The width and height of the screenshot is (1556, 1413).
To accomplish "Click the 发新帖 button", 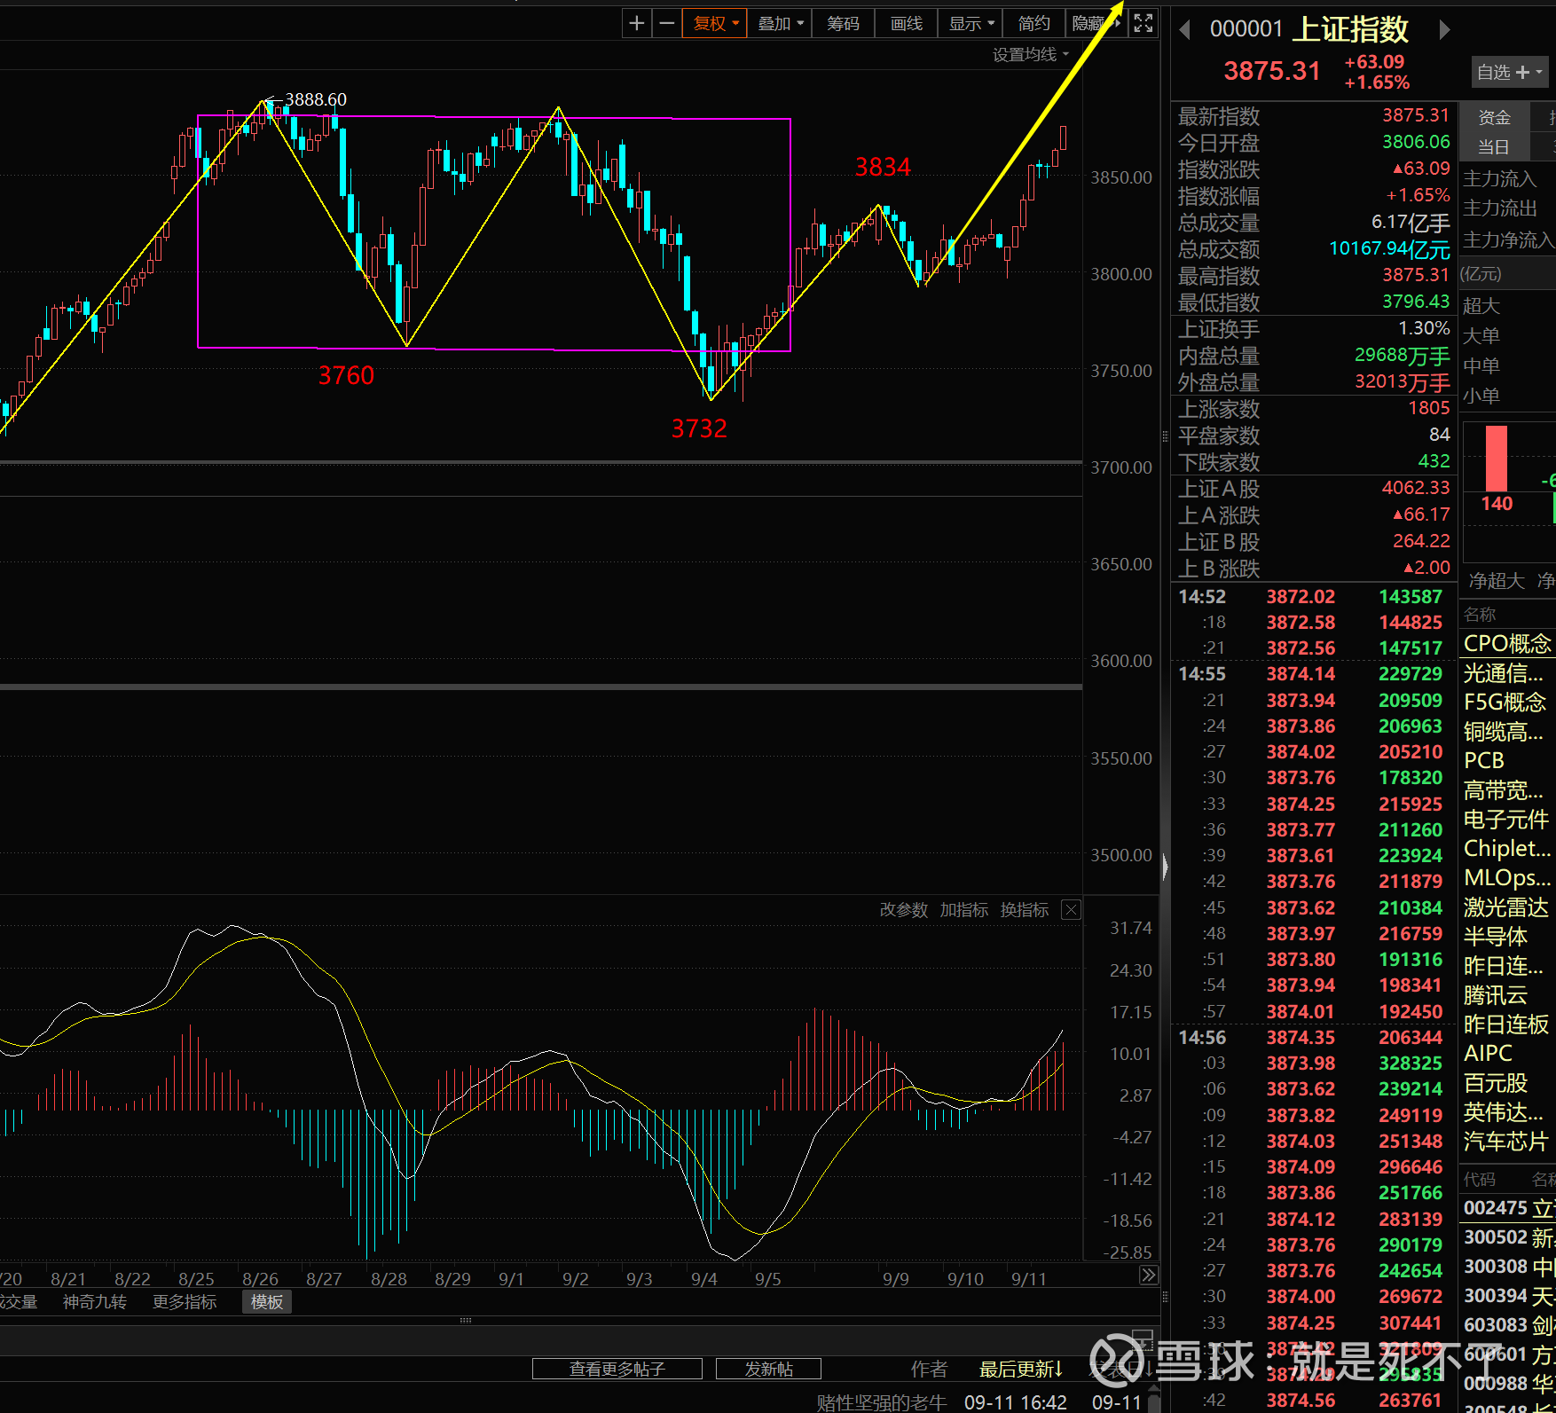I will 768,1369.
